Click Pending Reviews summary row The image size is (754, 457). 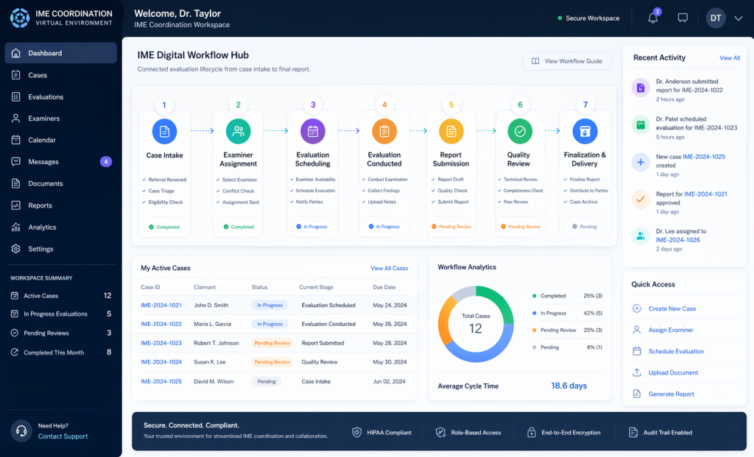tap(60, 333)
